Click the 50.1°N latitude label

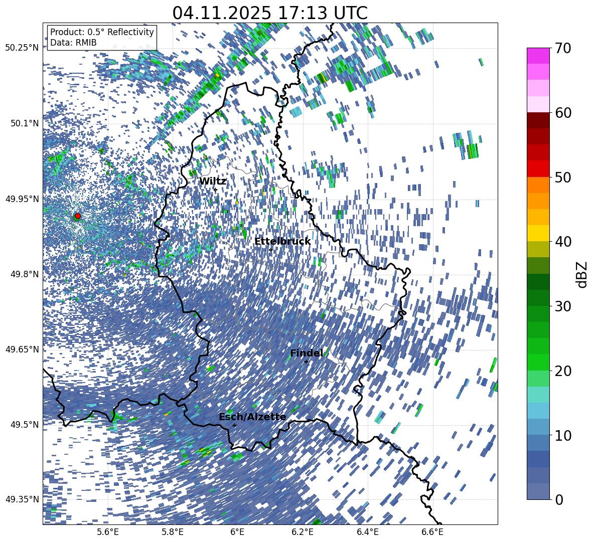(24, 123)
